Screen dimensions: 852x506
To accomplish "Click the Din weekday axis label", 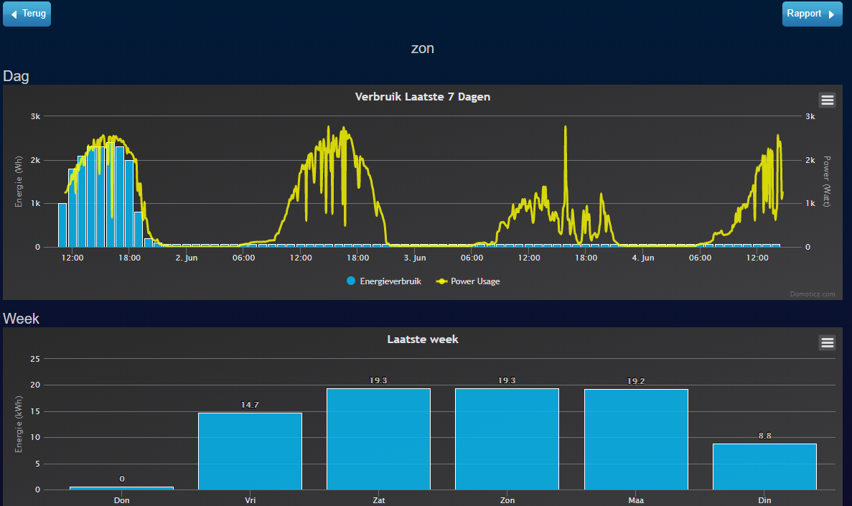I will click(x=764, y=500).
